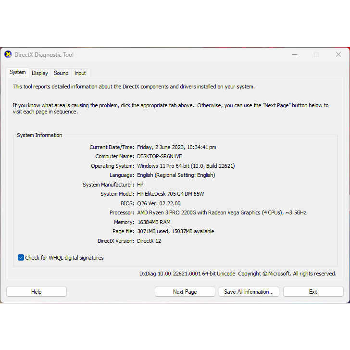Screen dimensions: 350x350
Task: Exit the diagnostic tool
Action: coord(313,292)
